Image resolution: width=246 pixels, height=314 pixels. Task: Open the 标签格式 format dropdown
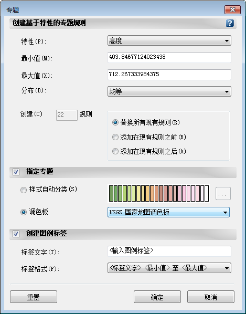(169, 268)
